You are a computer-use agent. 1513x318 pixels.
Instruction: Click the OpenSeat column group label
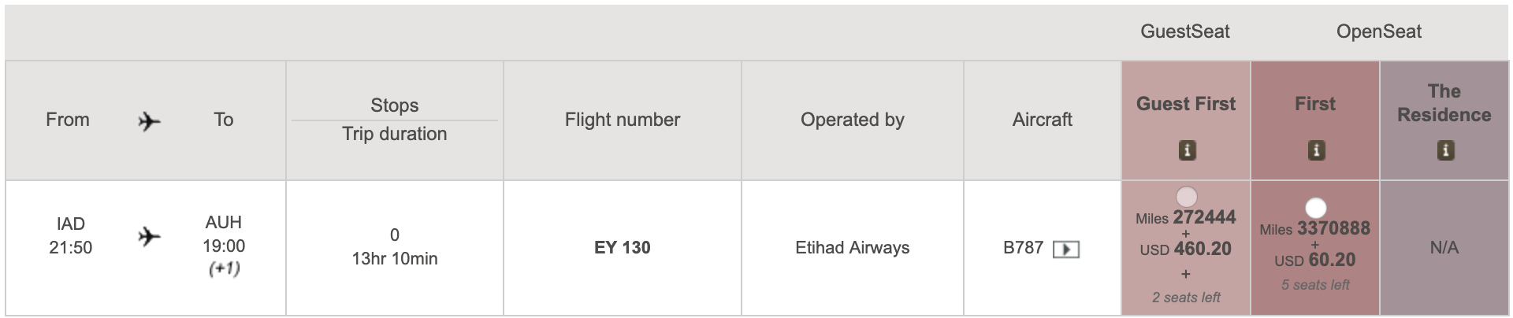tap(1379, 31)
